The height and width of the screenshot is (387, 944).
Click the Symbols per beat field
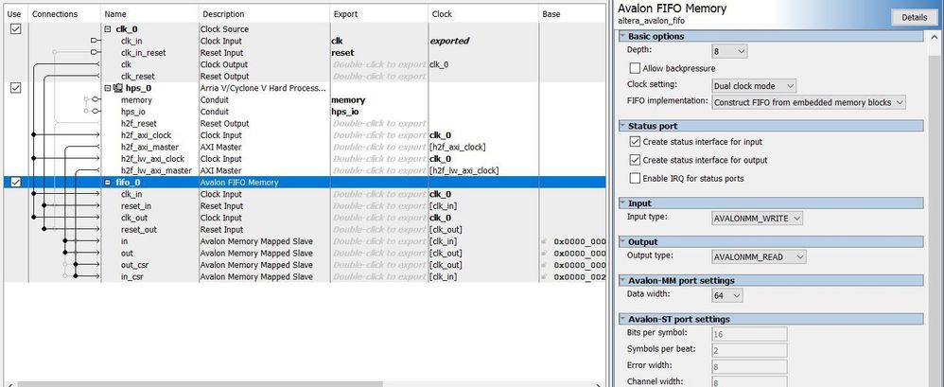[x=749, y=350]
